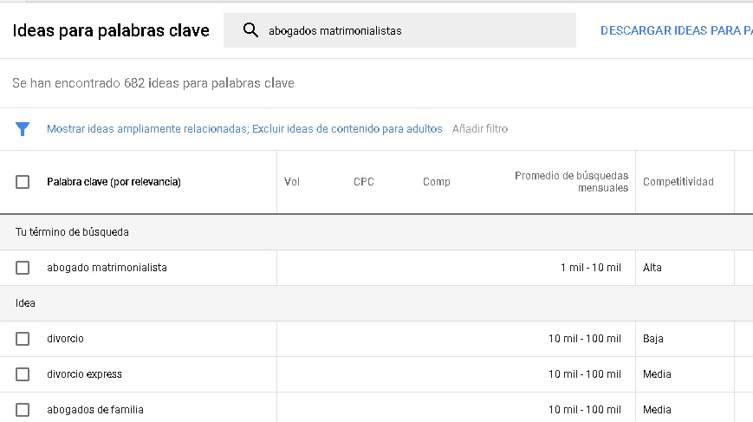Screen dimensions: 753x422
Task: Sort by Promedio de búsquedas mensuales
Action: (572, 181)
